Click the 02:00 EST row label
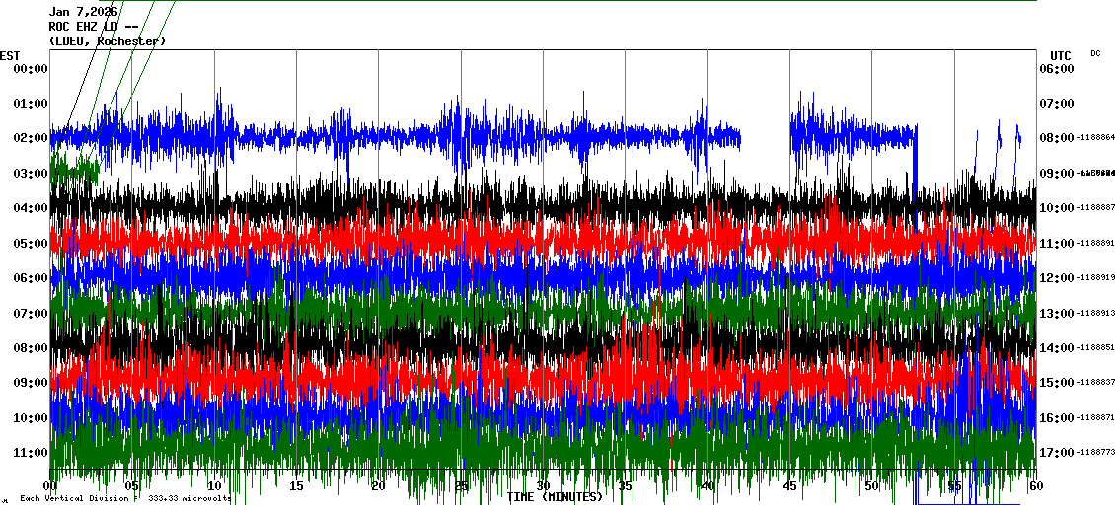 (x=31, y=139)
